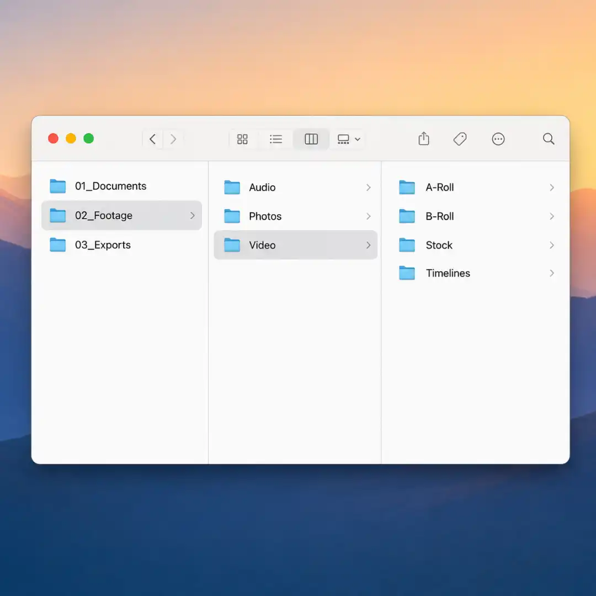Click the Photos folder icon

pyautogui.click(x=232, y=216)
